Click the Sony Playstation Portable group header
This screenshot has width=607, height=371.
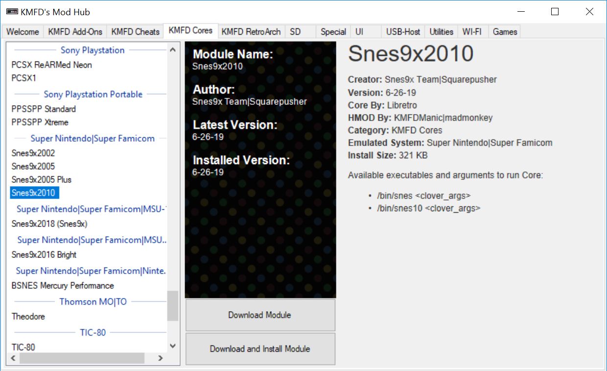(x=93, y=94)
